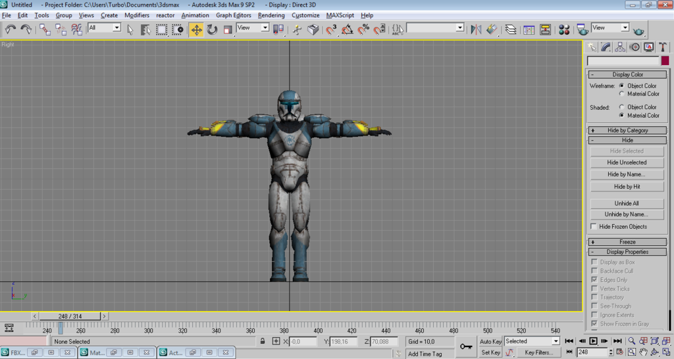Choose Rectangular Selection Region tool

click(162, 29)
